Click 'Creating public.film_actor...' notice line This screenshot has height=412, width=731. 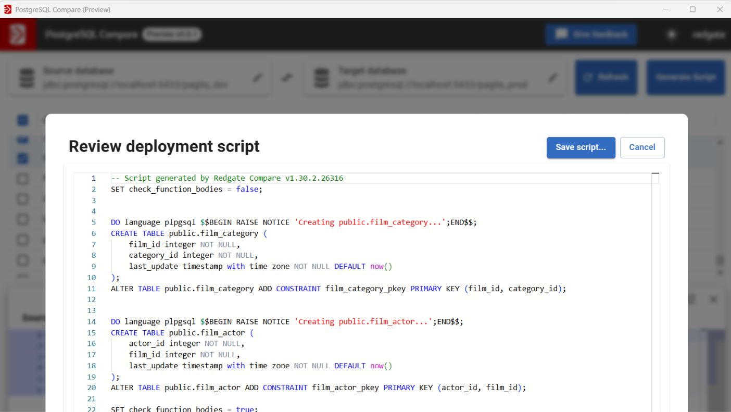click(287, 322)
